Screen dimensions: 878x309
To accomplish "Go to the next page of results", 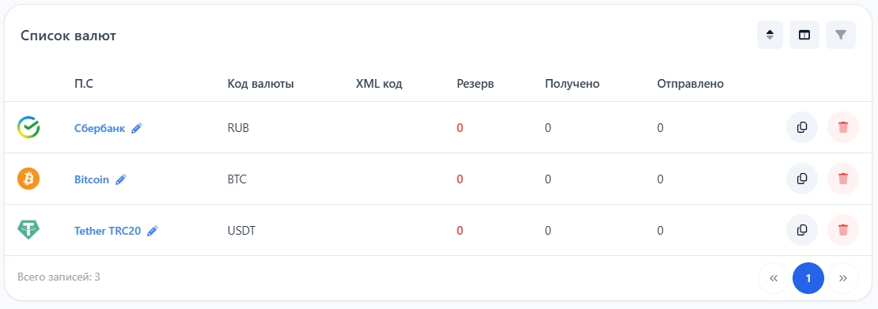I will click(x=842, y=278).
